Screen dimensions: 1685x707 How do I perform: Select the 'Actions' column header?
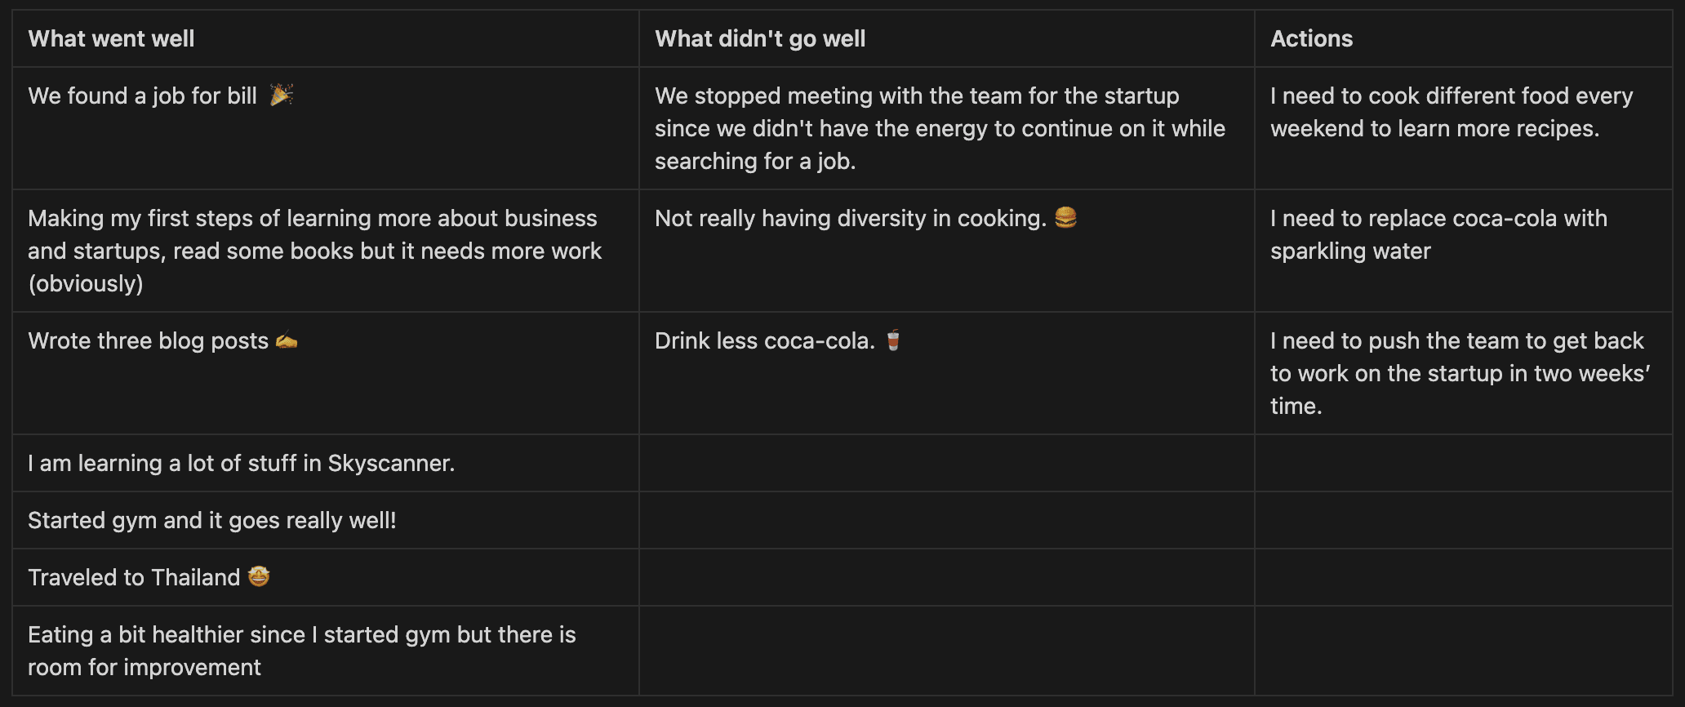[1464, 38]
